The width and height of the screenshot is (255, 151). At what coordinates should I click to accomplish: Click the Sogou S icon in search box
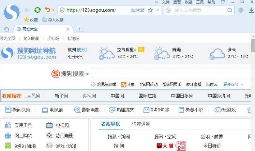(x=168, y=10)
